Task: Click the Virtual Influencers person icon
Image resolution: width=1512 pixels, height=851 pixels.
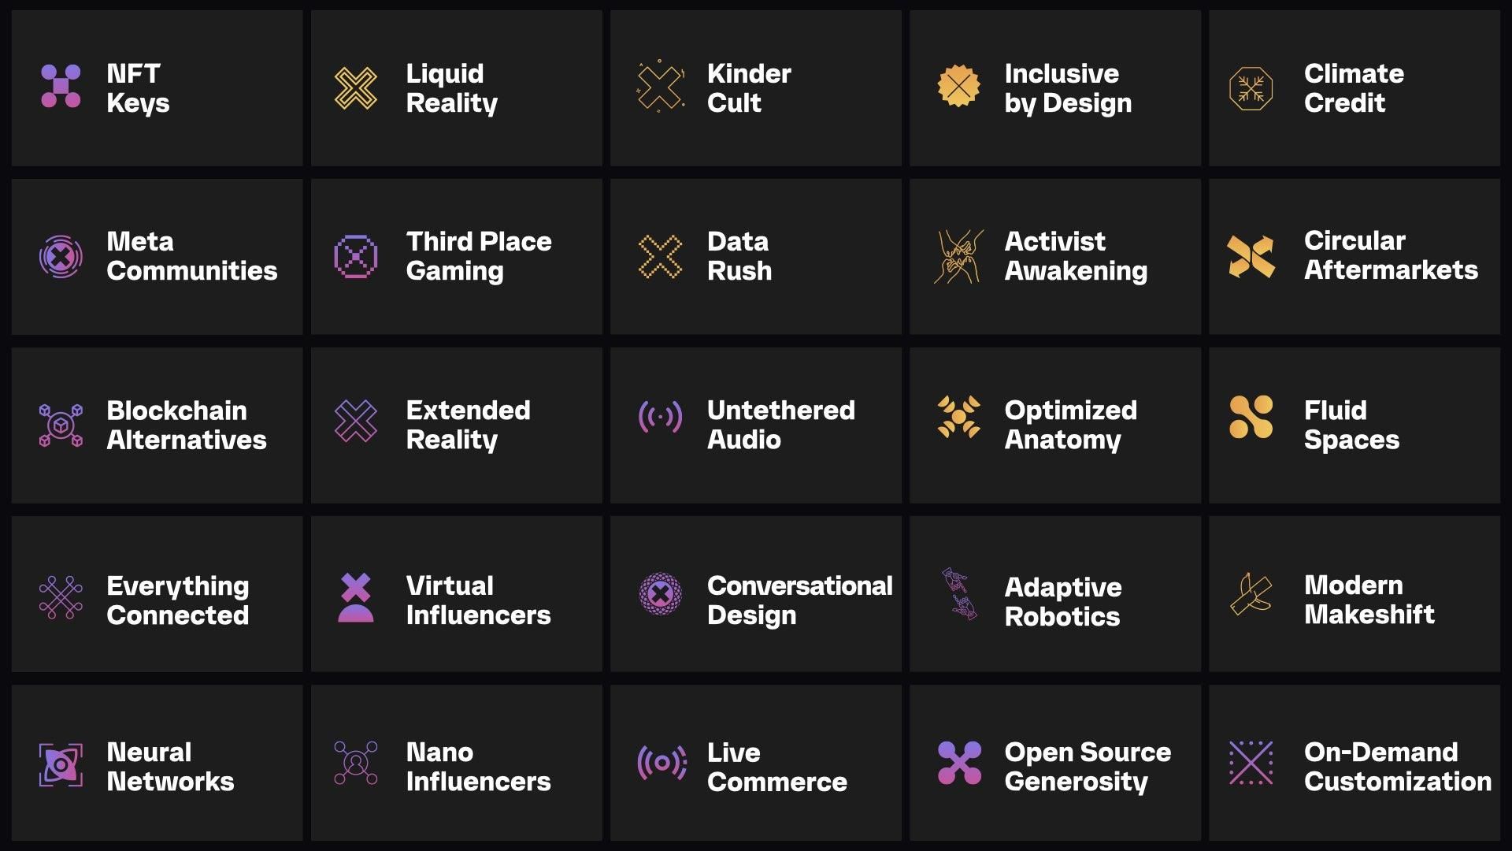Action: [x=356, y=597]
